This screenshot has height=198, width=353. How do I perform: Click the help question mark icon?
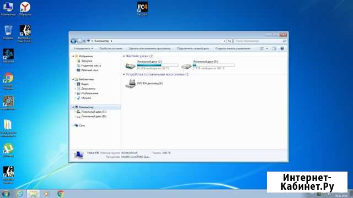pyautogui.click(x=282, y=48)
